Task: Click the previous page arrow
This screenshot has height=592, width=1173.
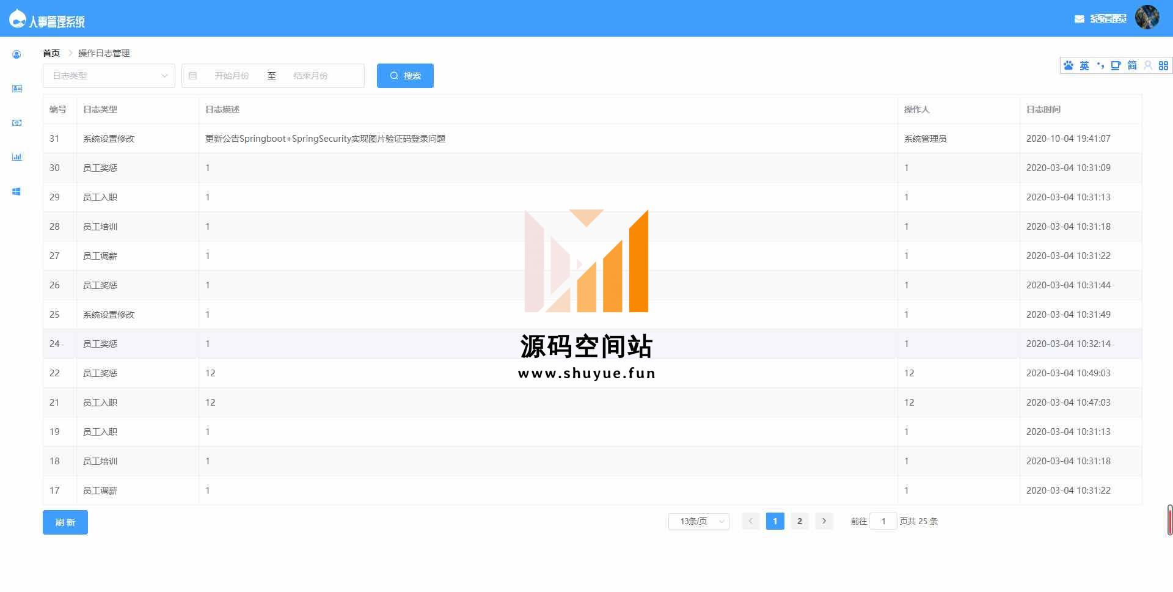Action: point(751,521)
